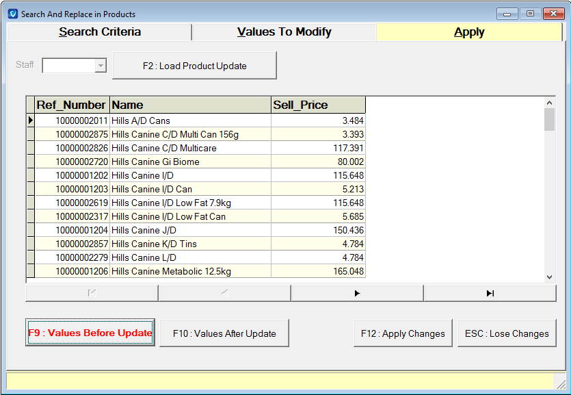Viewport: 571px width, 395px height.
Task: Click reference number 10000001202
Action: (72, 175)
